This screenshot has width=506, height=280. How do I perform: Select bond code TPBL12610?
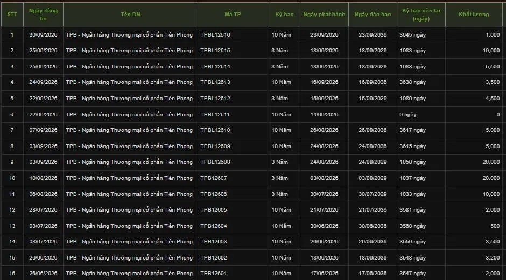tap(215, 130)
